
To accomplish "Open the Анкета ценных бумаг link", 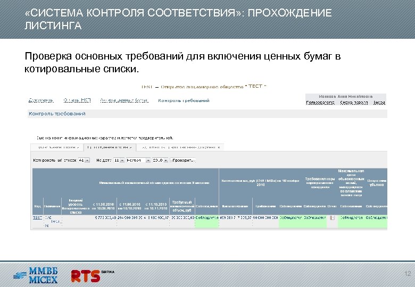I will [x=124, y=100].
